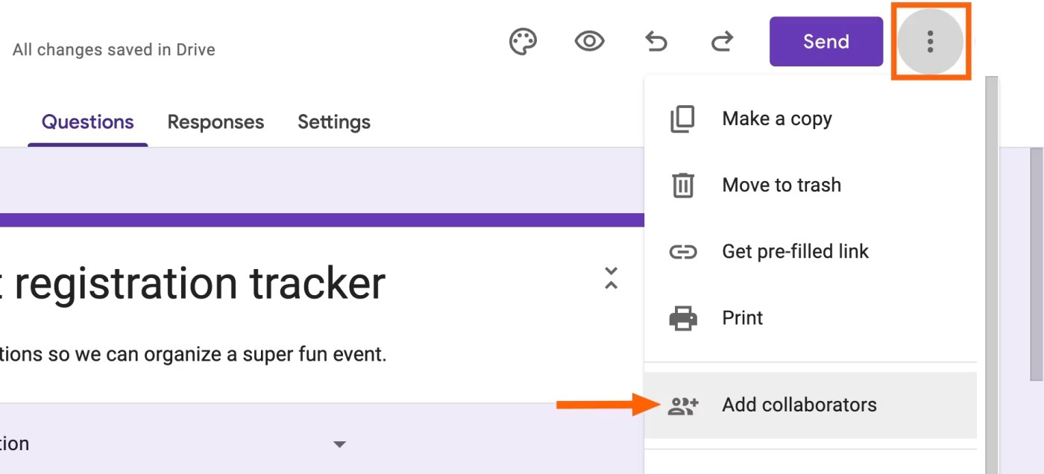The width and height of the screenshot is (1044, 474).
Task: Open the Settings tab
Action: click(334, 122)
